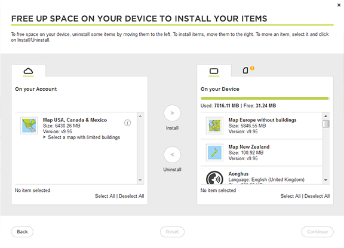This screenshot has height=248, width=344.
Task: Click 'Free: 31.24 MB' value
Action: click(260, 106)
